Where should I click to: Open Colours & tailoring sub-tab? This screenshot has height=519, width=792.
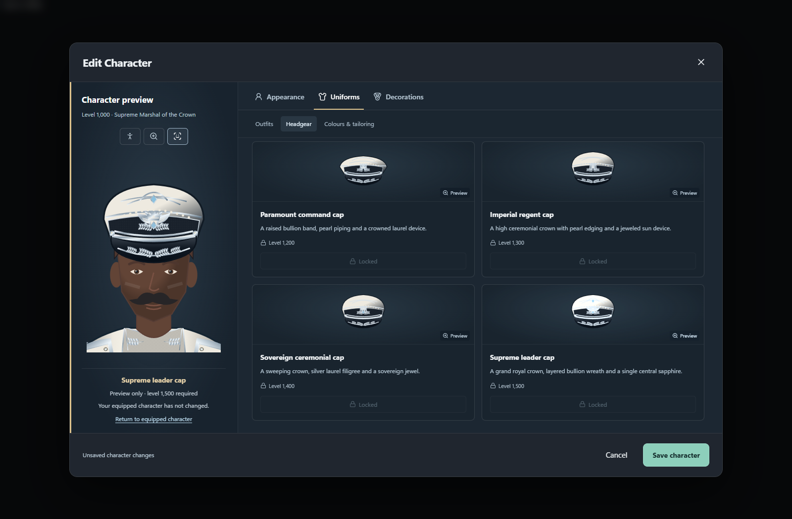349,124
